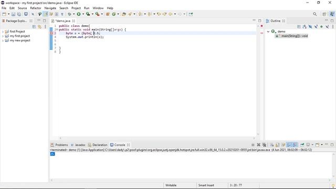Click the New Java Package icon
Screen dimensions: 336x189
click(x=108, y=14)
